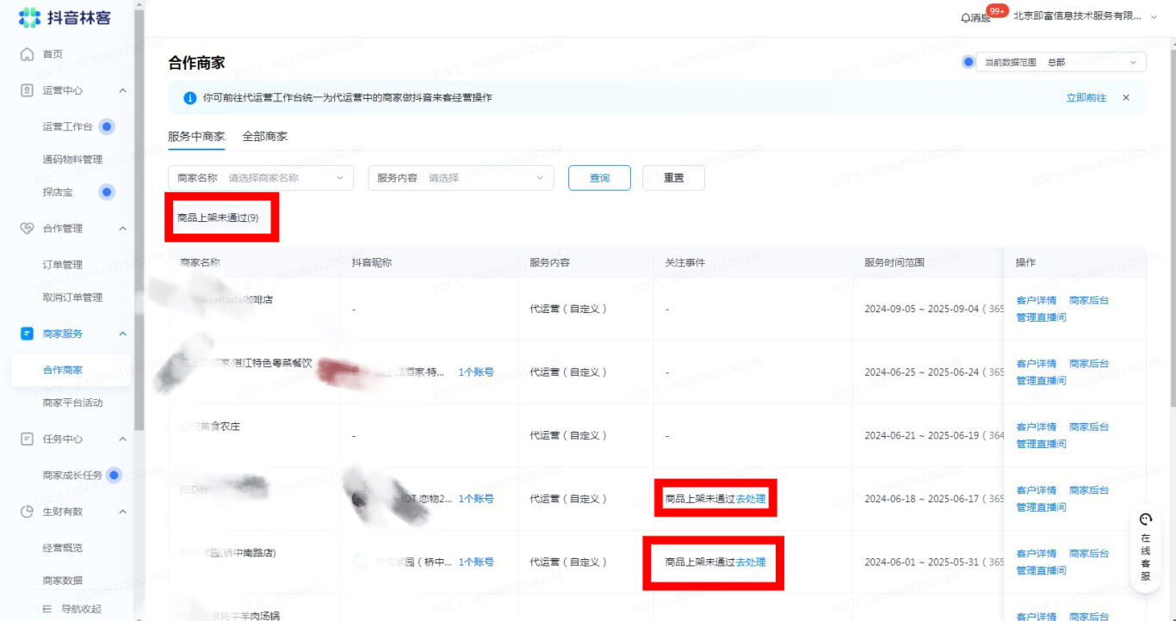Click the 查询 search button
The width and height of the screenshot is (1176, 621).
599,178
